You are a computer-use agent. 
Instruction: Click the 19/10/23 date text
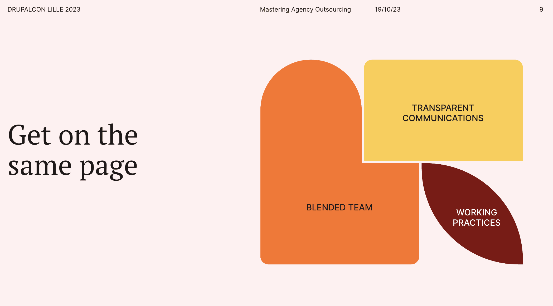(387, 9)
